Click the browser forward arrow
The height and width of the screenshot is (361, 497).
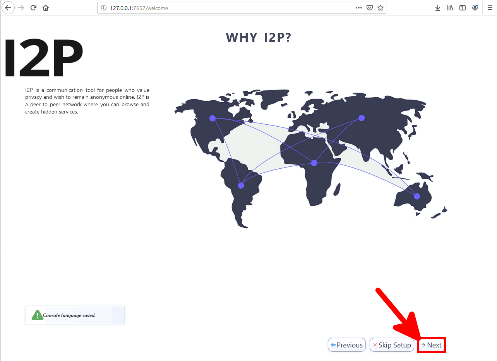[21, 8]
